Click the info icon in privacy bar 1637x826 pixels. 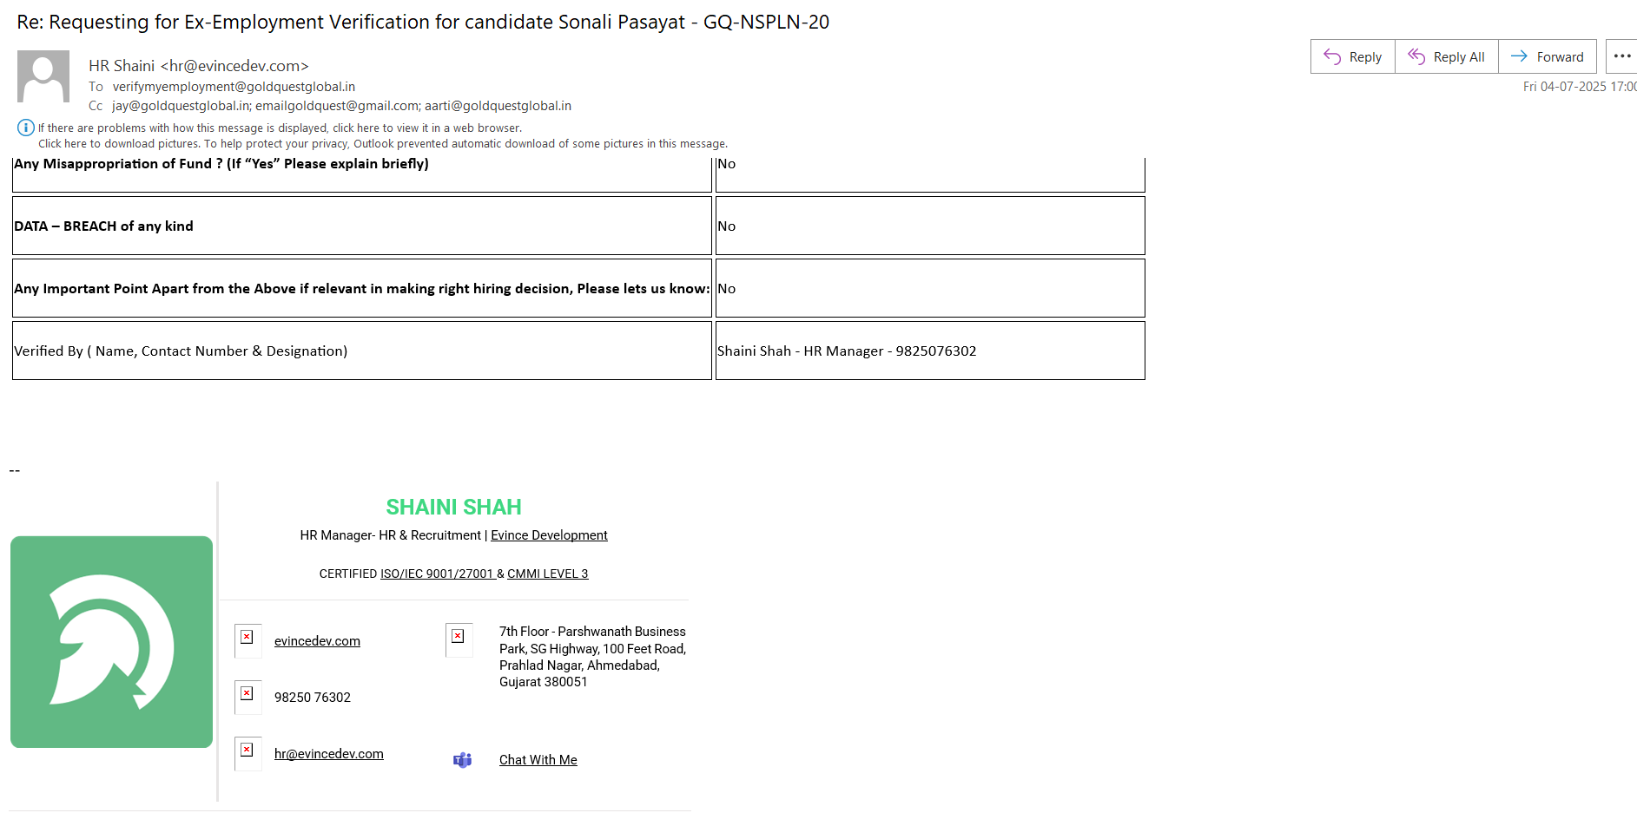[x=26, y=128]
